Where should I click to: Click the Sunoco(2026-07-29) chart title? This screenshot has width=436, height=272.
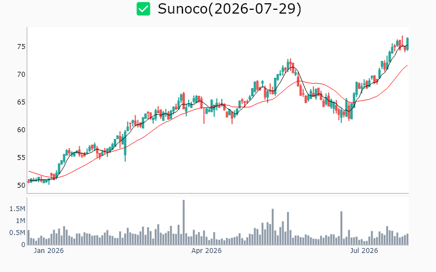tap(229, 9)
